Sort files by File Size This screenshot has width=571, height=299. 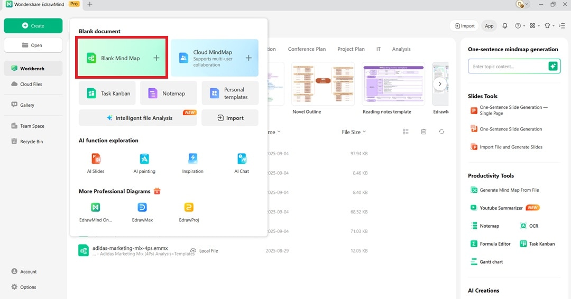tap(354, 132)
